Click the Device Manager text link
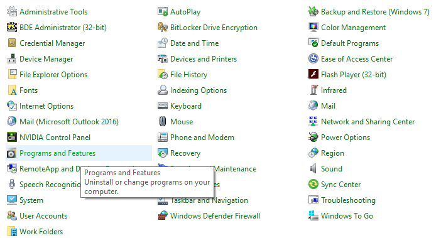The image size is (446, 238). (46, 59)
